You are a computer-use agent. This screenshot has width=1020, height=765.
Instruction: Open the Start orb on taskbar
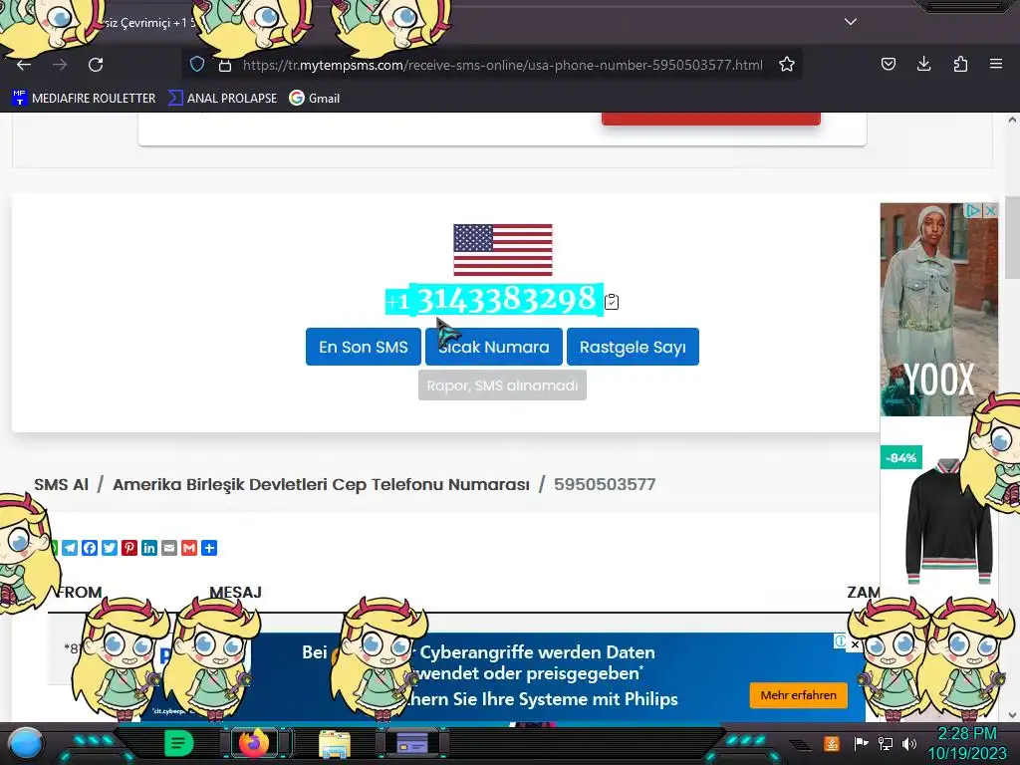click(25, 743)
